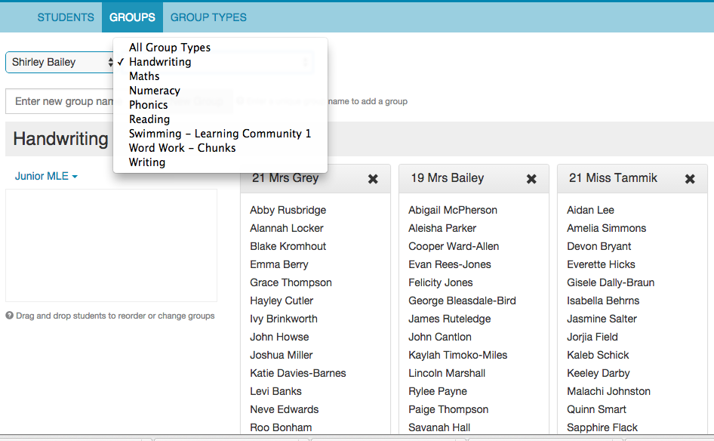Viewport: 714px width, 441px height.
Task: Select Swimming – Learning Community 1
Action: click(x=220, y=134)
